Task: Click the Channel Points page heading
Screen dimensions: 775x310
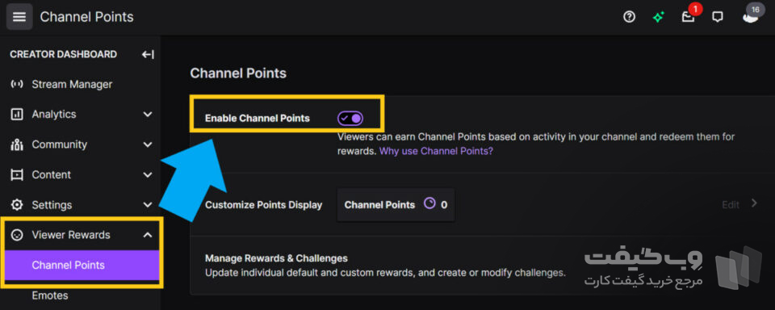Action: point(238,73)
